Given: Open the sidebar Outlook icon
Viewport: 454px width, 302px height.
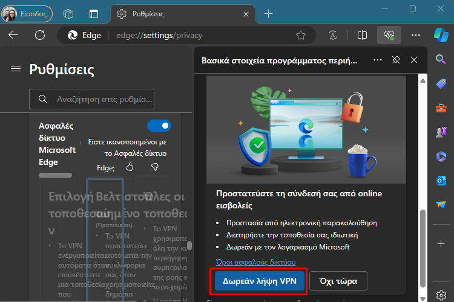Looking at the screenshot, I should (441, 181).
